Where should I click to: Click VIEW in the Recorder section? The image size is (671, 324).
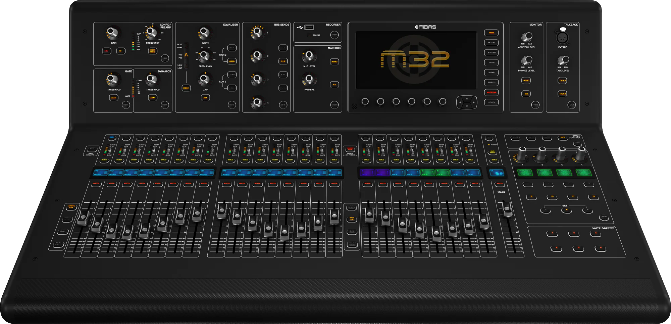pos(334,35)
